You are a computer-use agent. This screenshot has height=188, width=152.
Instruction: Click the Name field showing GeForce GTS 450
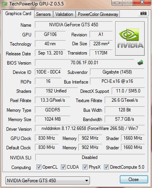74,25
